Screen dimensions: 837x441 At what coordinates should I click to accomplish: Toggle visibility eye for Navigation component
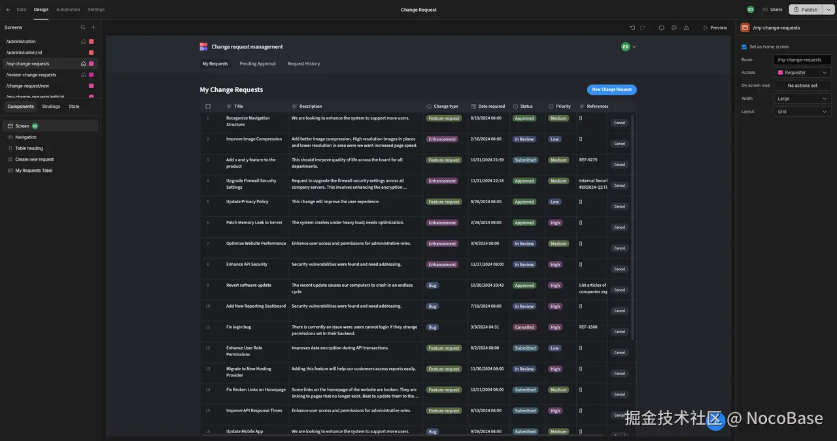[10, 137]
